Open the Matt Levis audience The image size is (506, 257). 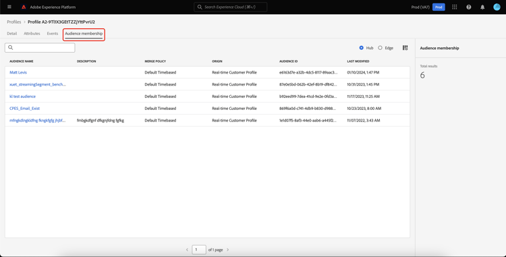(18, 73)
